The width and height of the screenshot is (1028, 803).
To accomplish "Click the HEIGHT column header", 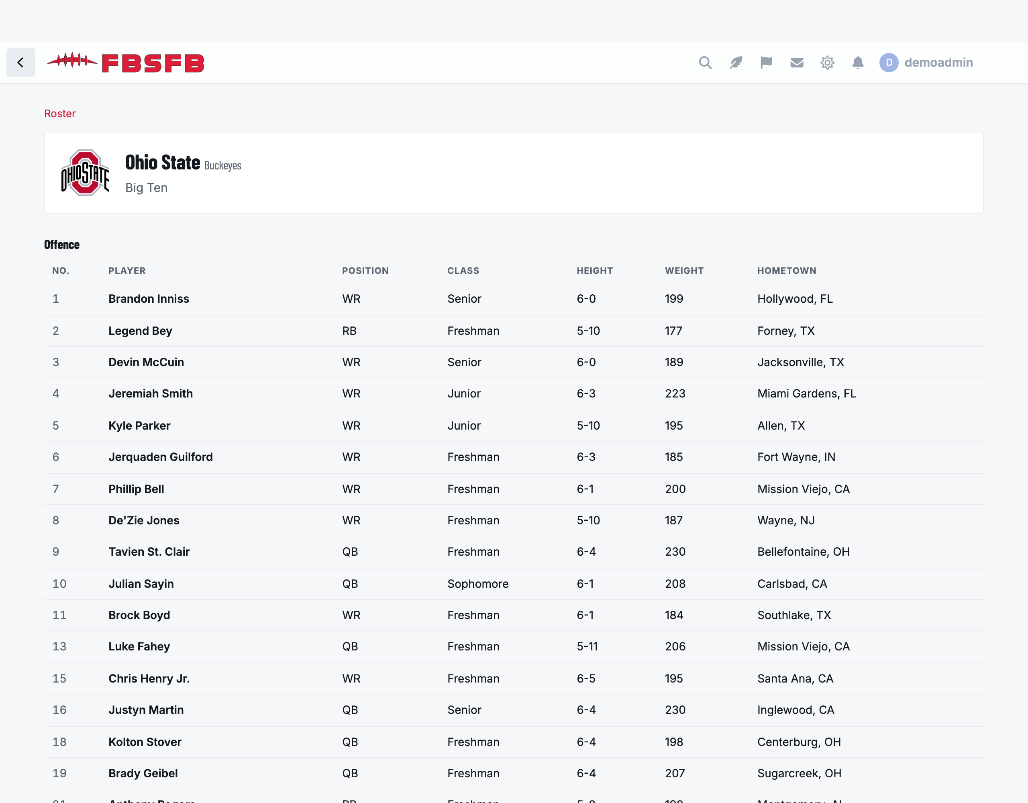I will pos(594,271).
